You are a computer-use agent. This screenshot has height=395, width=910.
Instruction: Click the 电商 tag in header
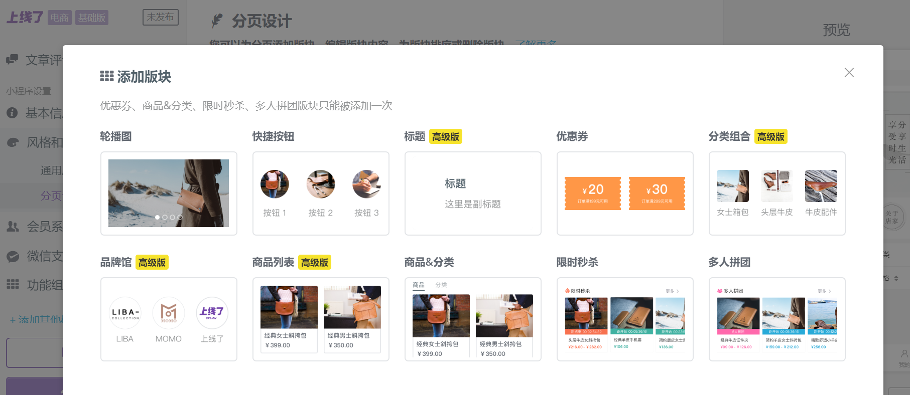coord(60,18)
